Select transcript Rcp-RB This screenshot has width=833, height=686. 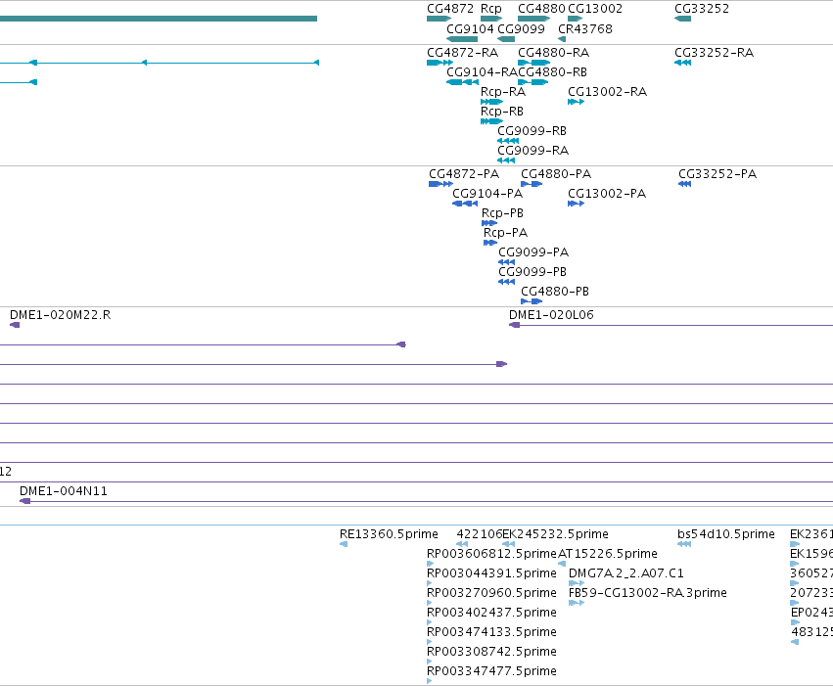[x=502, y=111]
